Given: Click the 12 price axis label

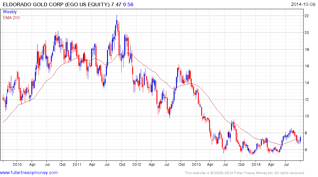Looking at the screenshot, I should (307, 99).
